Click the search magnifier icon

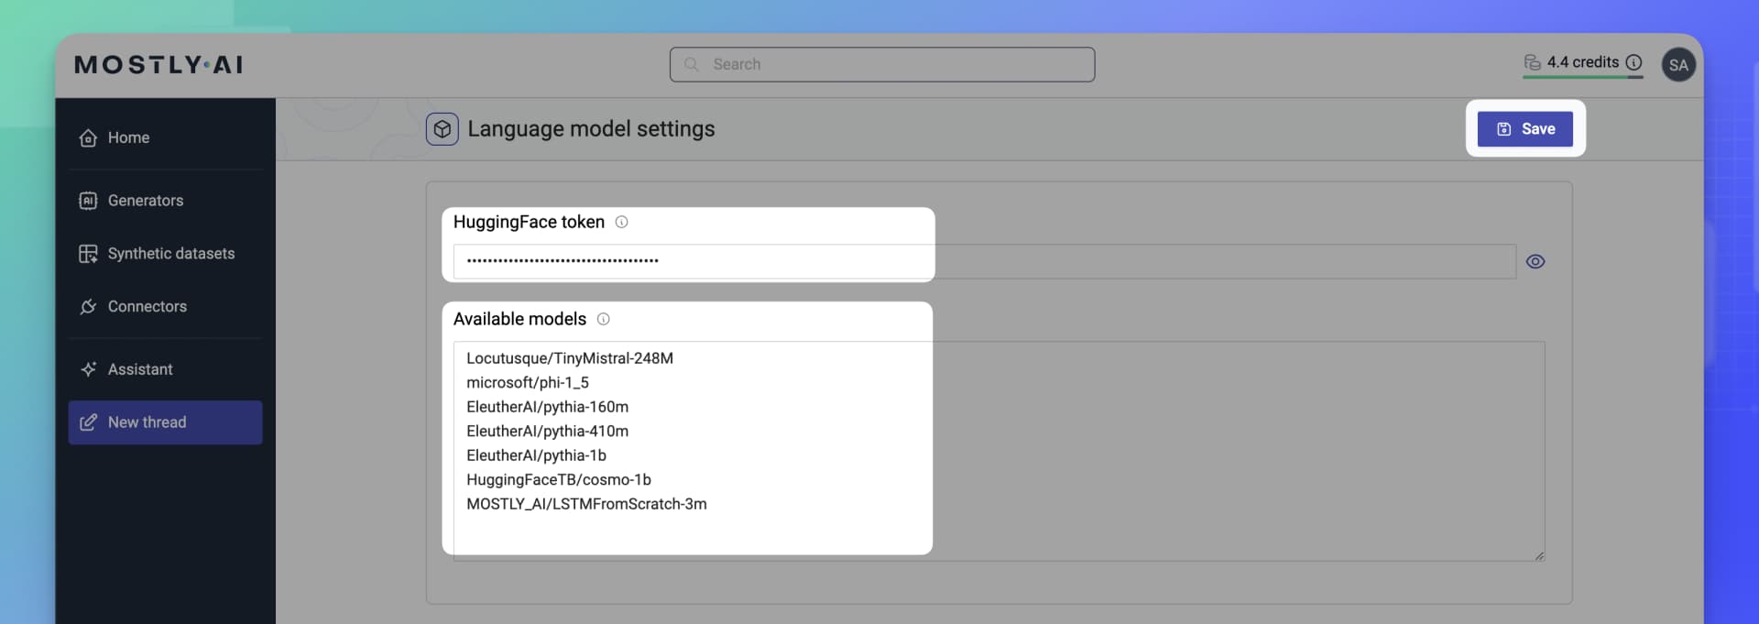point(692,64)
